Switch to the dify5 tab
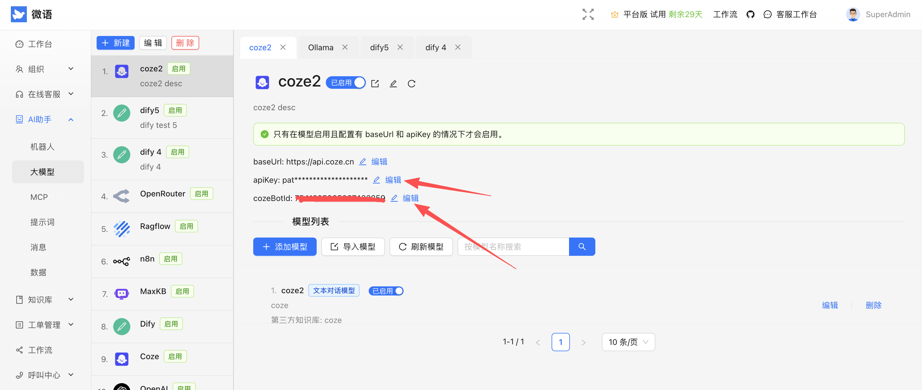This screenshot has height=390, width=922. (x=379, y=47)
